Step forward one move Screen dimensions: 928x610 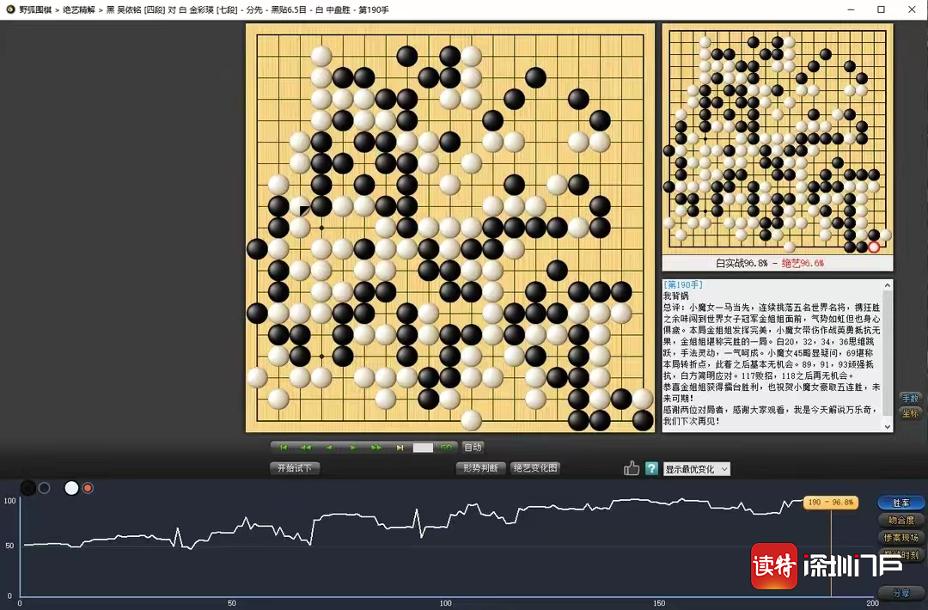click(353, 448)
